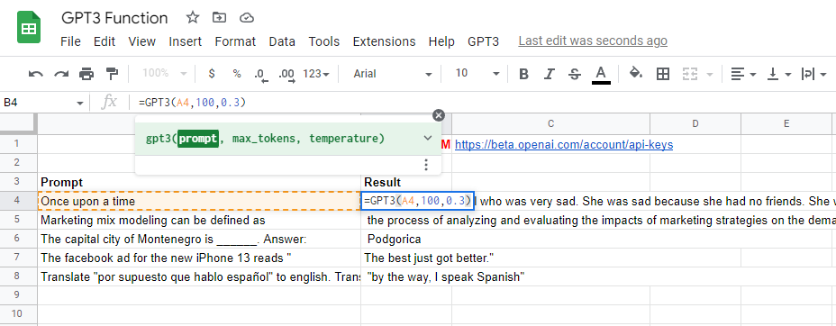Click the select-all corner box
This screenshot has width=836, height=326.
[18, 123]
